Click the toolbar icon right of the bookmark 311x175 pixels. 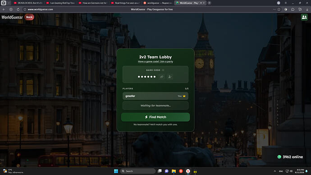[x=286, y=9]
